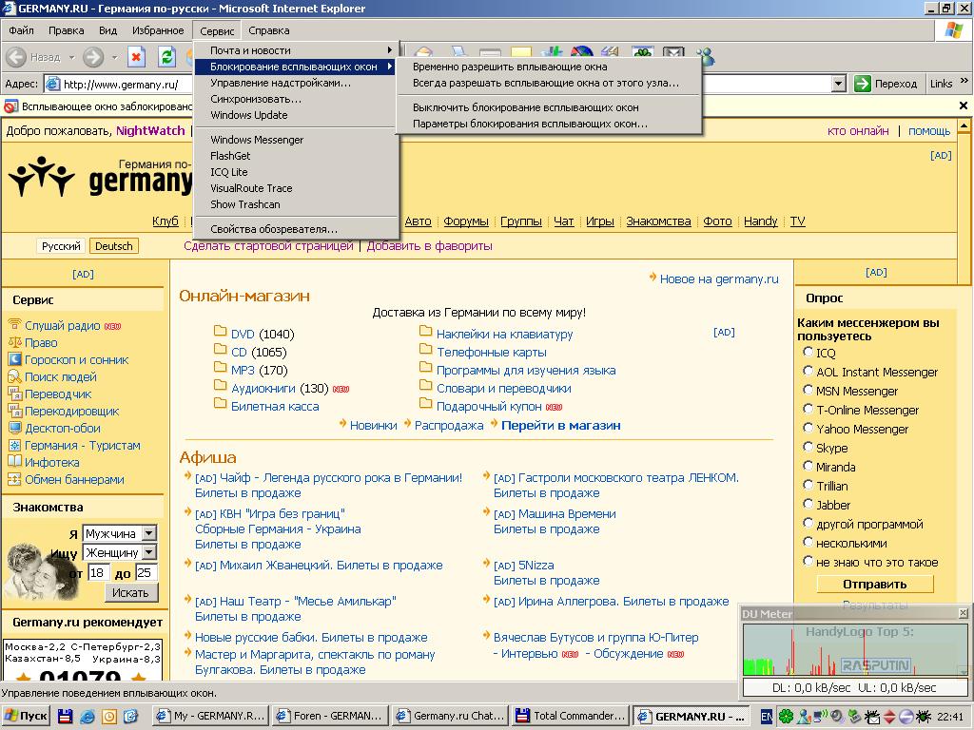Open the Избранное menu
Screen dimensions: 974x730
pyautogui.click(x=158, y=30)
